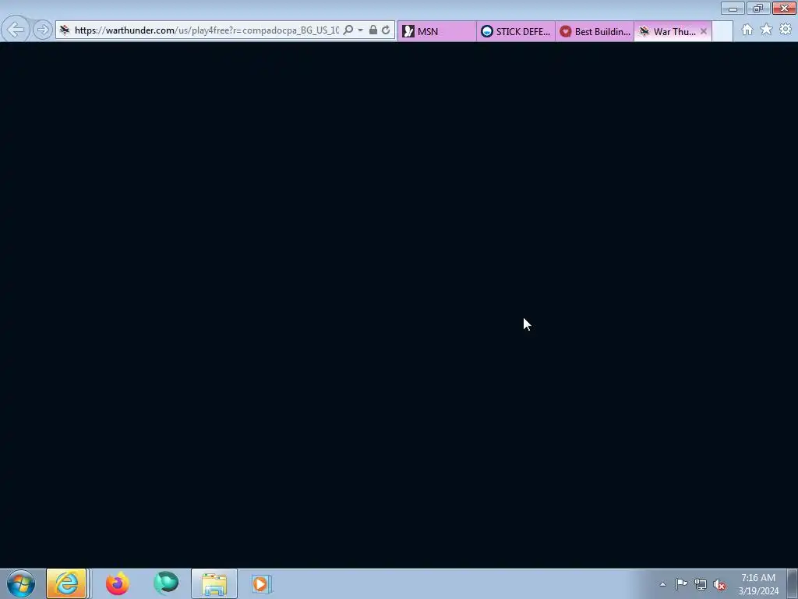Open the Action Center flag icon

click(681, 584)
